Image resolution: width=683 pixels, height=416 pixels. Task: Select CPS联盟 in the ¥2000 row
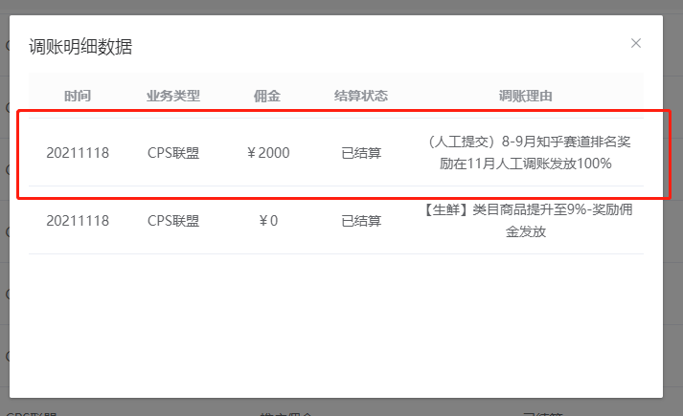point(173,153)
